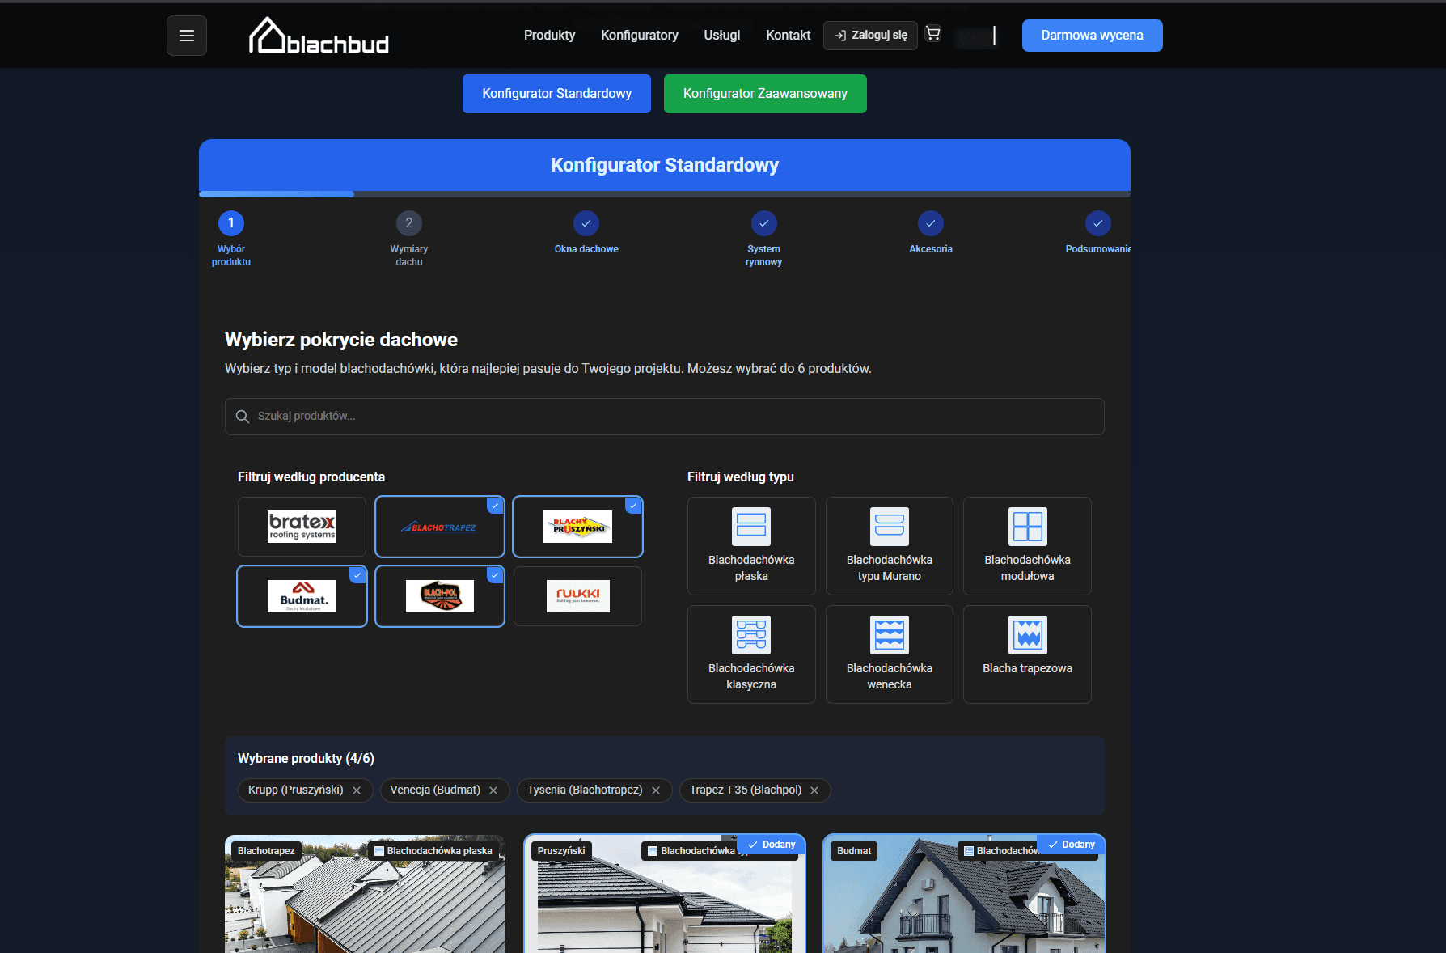The image size is (1446, 953).
Task: Filter by Blachodachówka wenecka type
Action: (890, 654)
